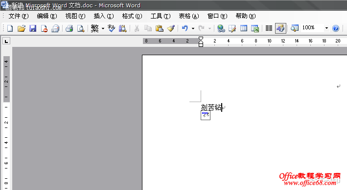Toggle the Tables and Borders pencil icon
The width and height of the screenshot is (347, 190).
232,28
